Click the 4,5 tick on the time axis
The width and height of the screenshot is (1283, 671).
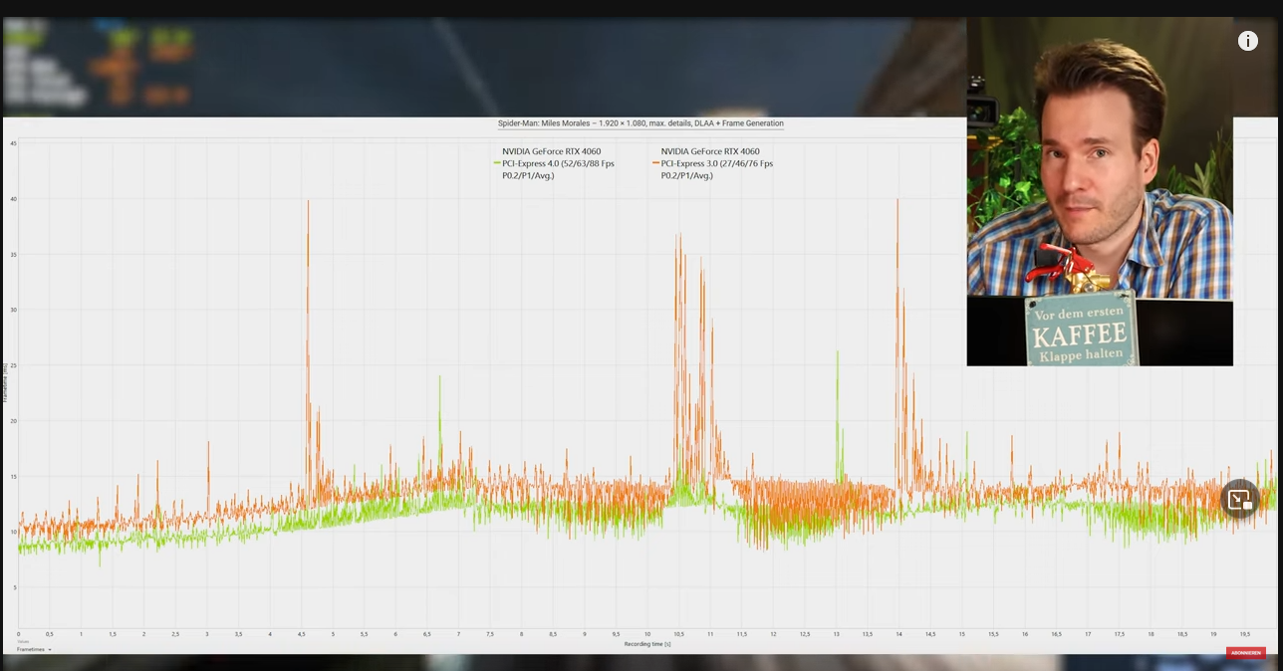coord(301,634)
